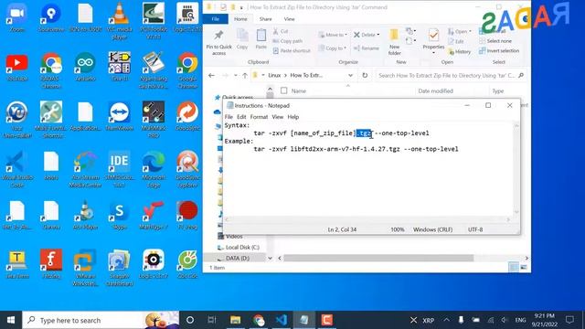Open the Delete dropdown in the Explorer ribbon
Viewport: 585px width, 329px height.
coord(378,35)
